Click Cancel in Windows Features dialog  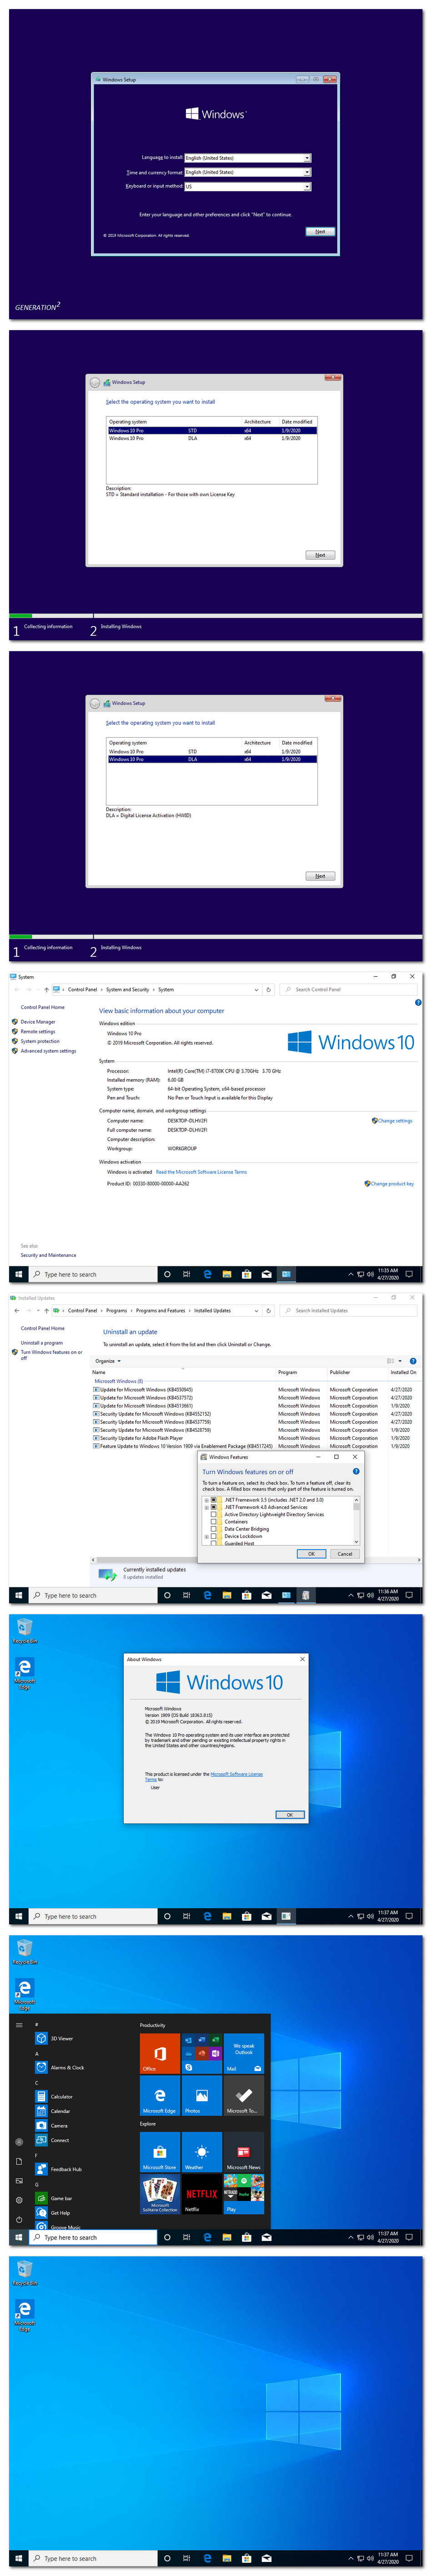(344, 1554)
